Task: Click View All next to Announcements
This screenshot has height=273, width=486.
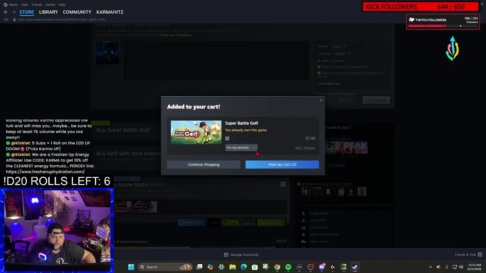Action: 281,241
